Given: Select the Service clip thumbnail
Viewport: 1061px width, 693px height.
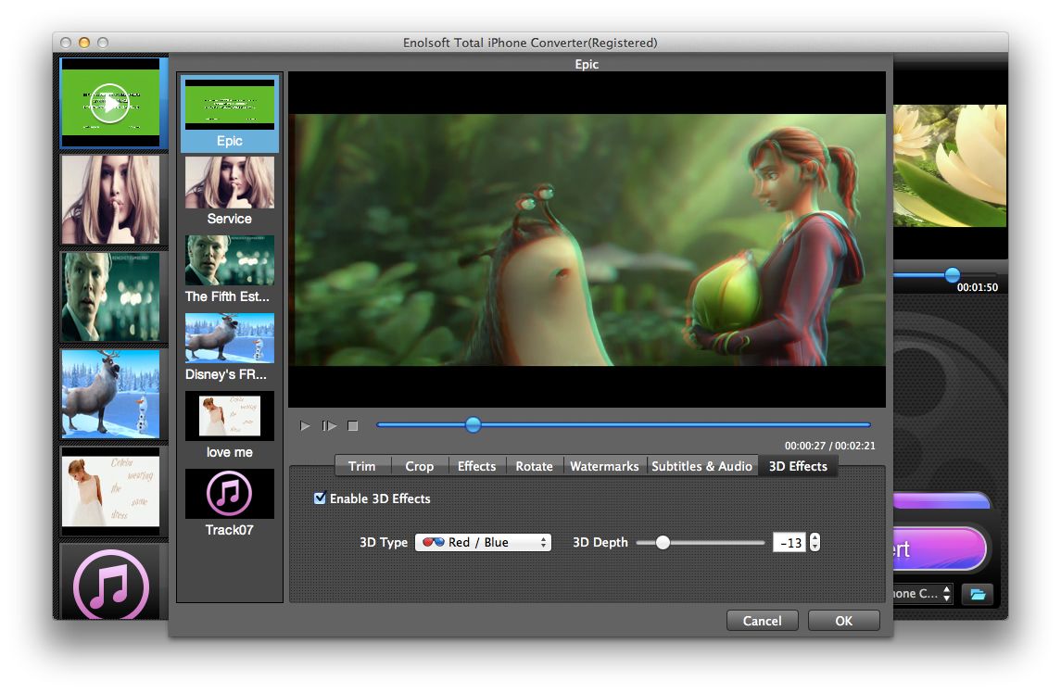Looking at the screenshot, I should [x=230, y=183].
